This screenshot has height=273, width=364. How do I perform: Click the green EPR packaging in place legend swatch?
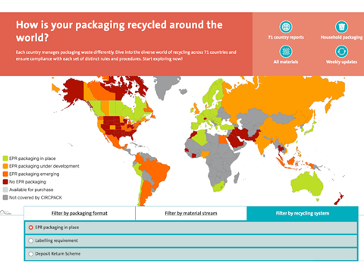click(5, 158)
